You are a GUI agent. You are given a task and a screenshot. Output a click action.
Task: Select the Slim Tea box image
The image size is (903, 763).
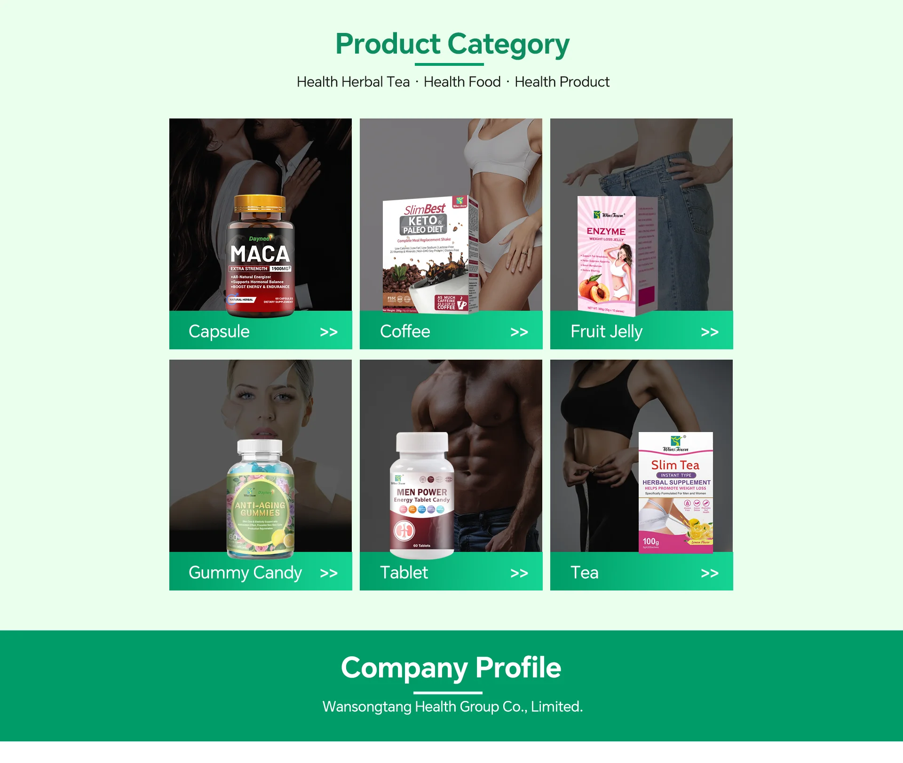tap(675, 493)
